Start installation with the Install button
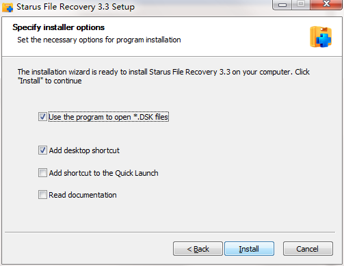Screen dimensions: 344x266 point(249,249)
